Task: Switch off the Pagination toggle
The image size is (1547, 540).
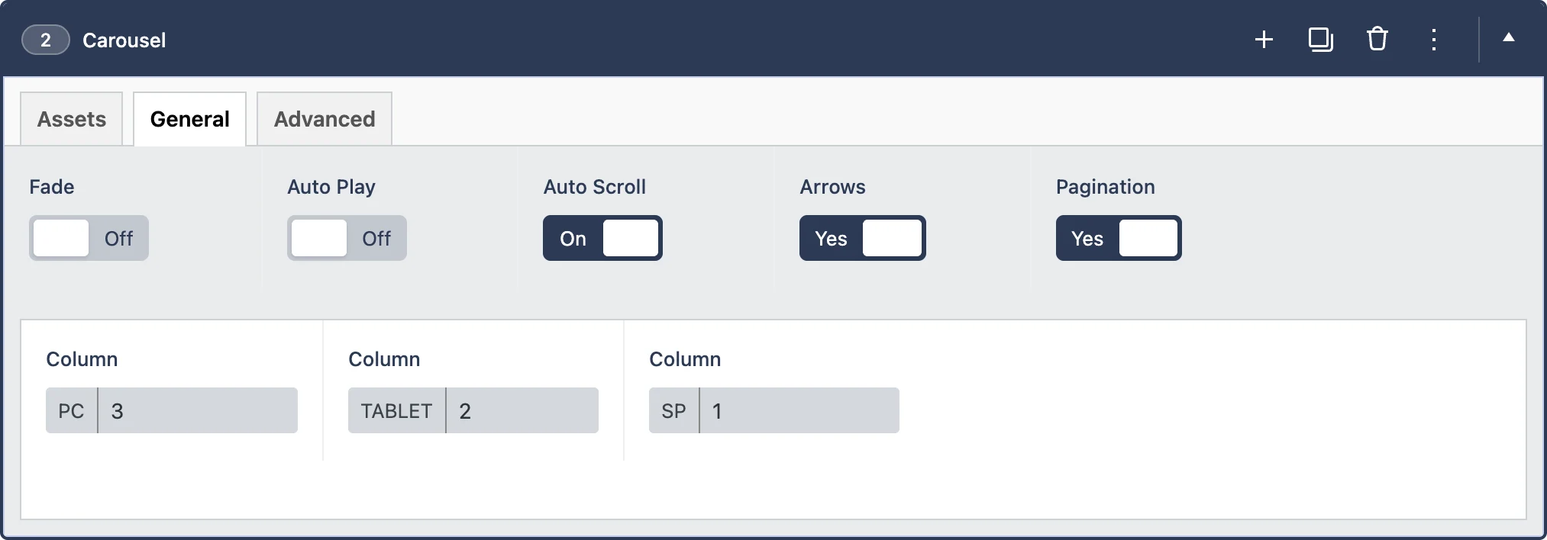Action: point(1119,238)
